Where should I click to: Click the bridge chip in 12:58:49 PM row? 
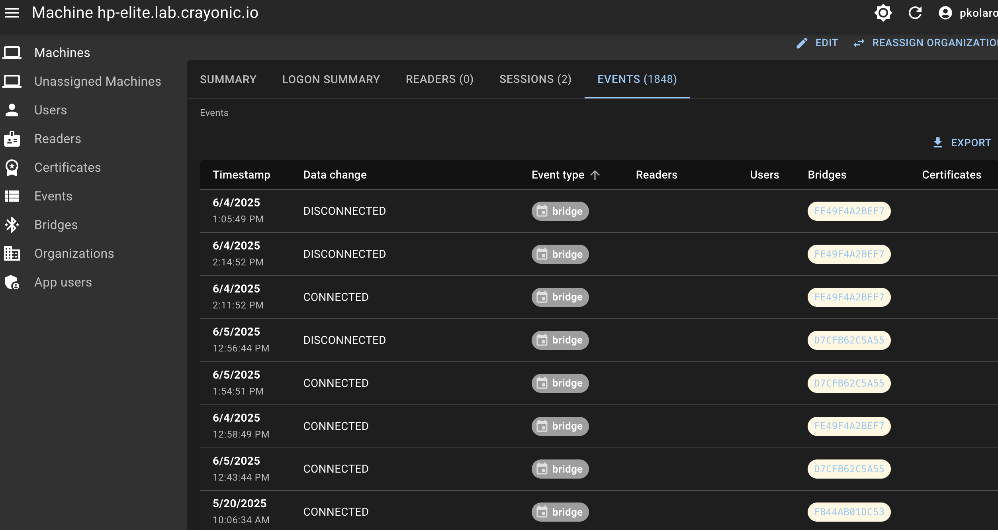pos(560,426)
